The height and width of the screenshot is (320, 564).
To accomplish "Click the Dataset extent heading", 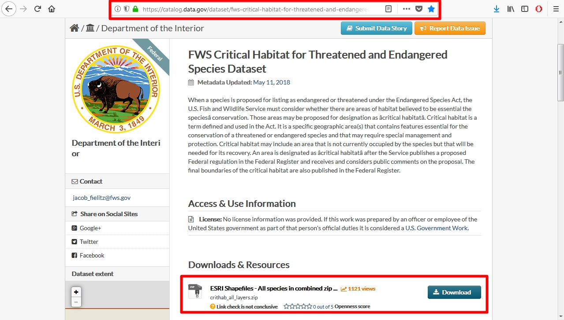I will 93,274.
